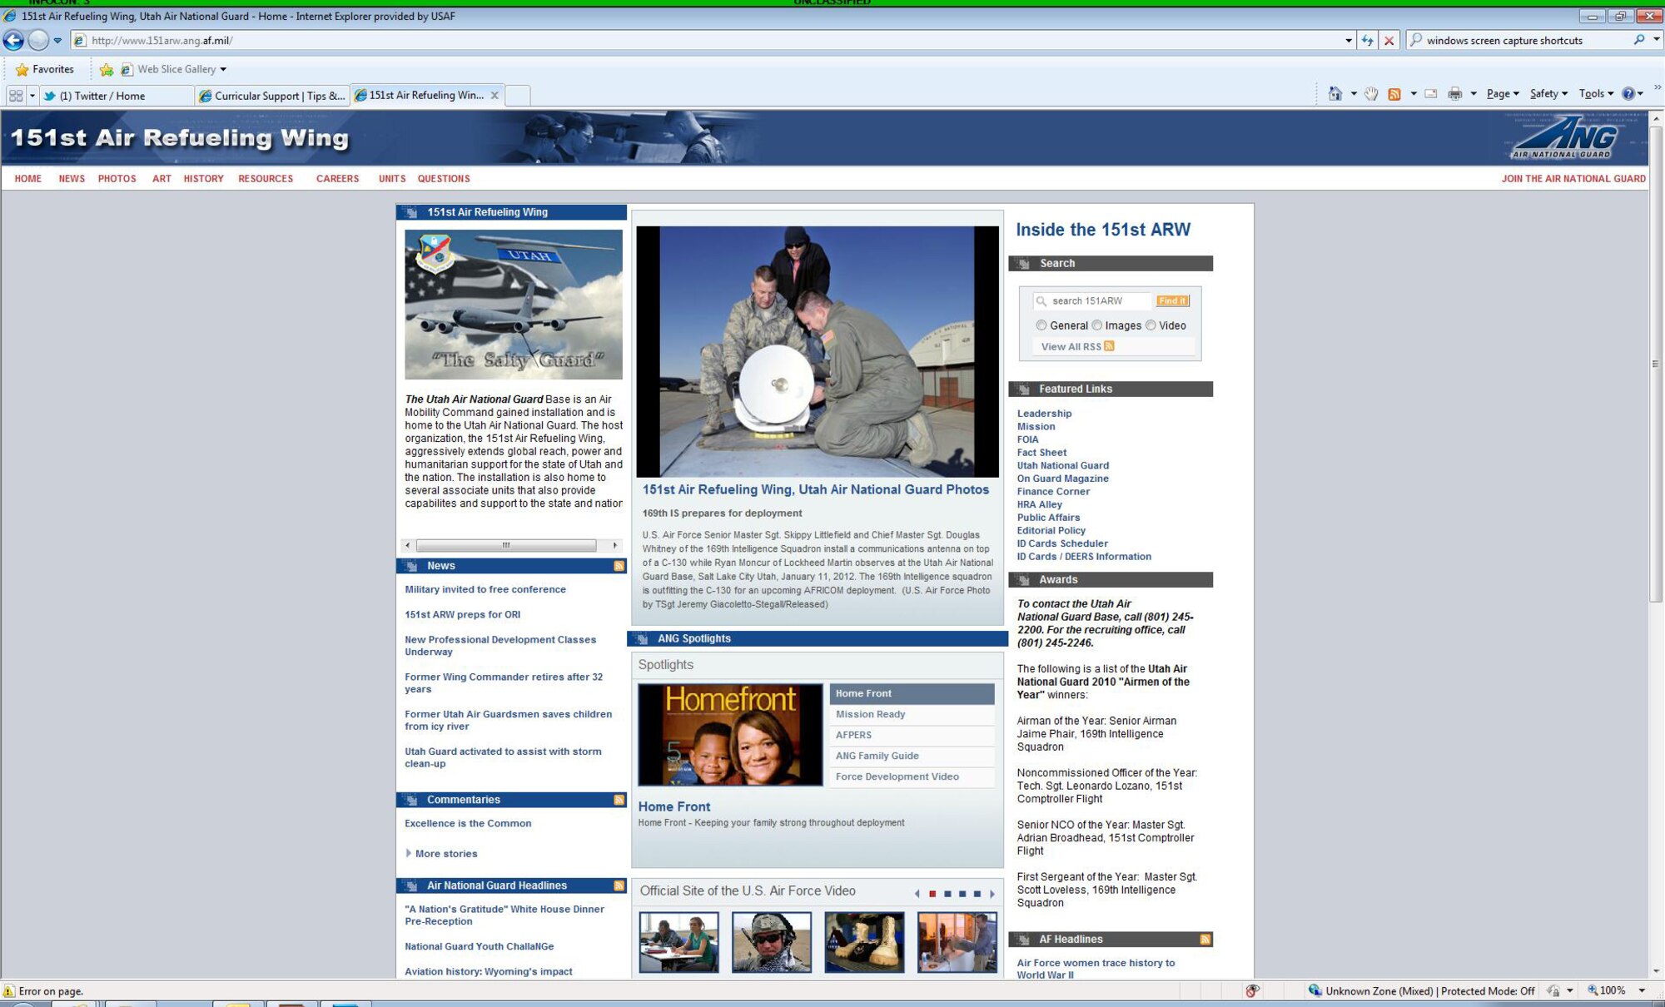Viewport: 1665px width, 1007px height.
Task: Open the address bar history dropdown arrow
Action: coord(1349,40)
